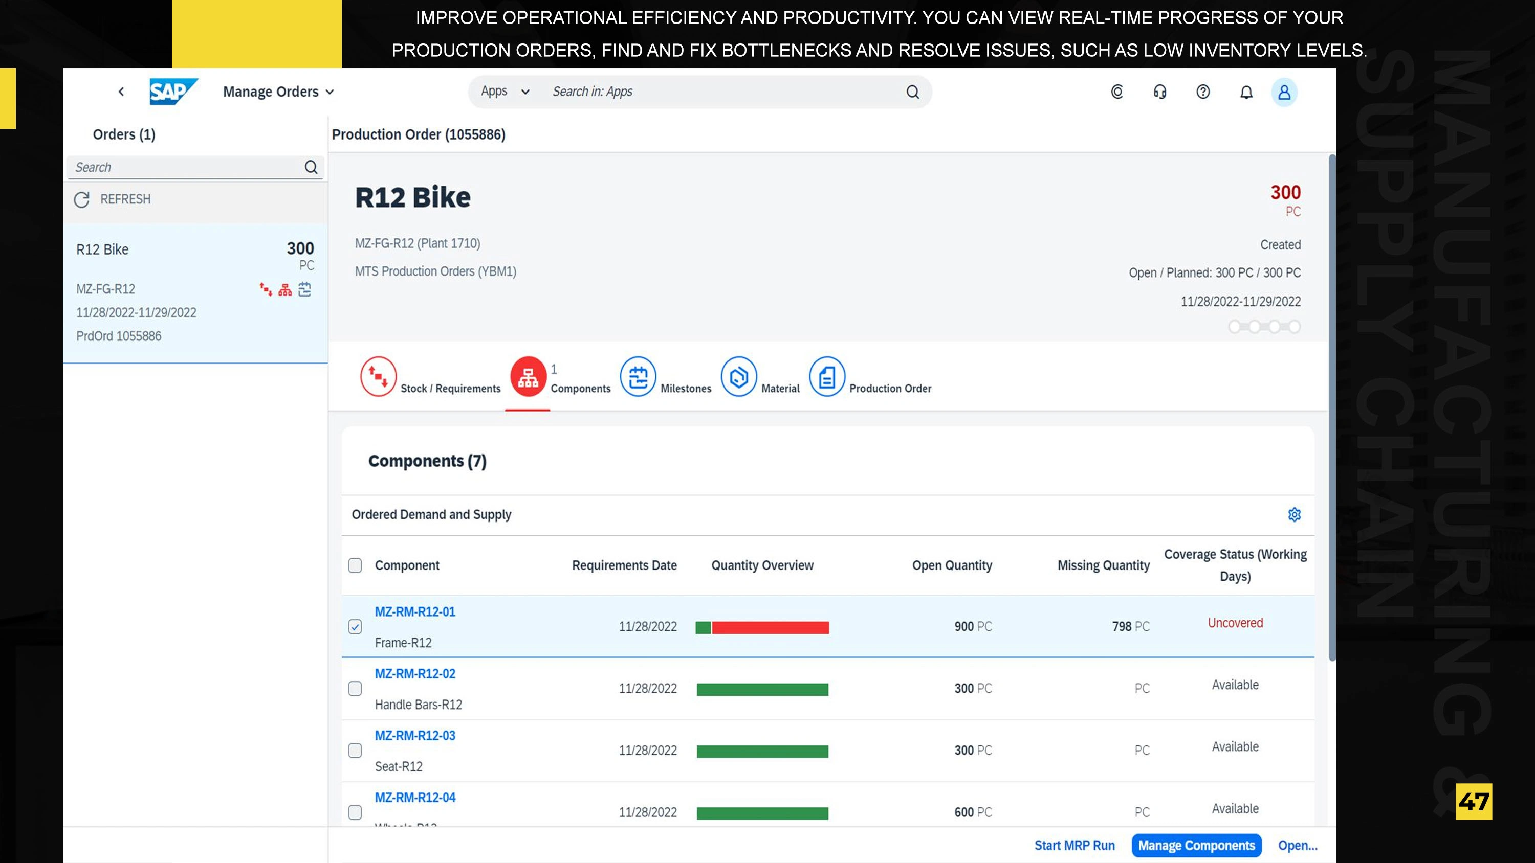Viewport: 1535px width, 863px height.
Task: Switch to the Milestones tab
Action: [x=638, y=376]
